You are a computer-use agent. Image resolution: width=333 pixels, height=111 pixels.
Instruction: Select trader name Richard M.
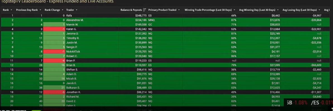click(72, 97)
